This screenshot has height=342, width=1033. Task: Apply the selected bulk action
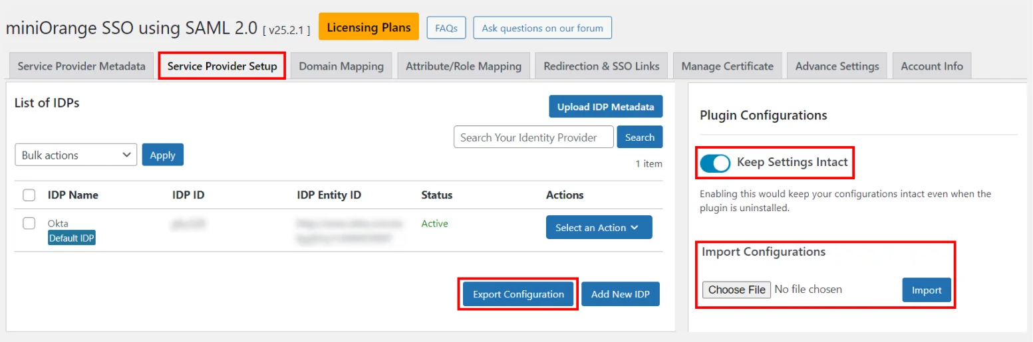pos(162,155)
